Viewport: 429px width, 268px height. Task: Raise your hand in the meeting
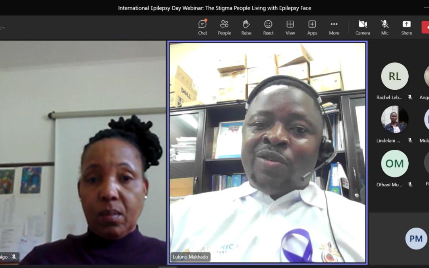pos(246,28)
